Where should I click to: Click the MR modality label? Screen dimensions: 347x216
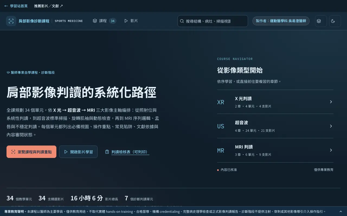pos(221,150)
